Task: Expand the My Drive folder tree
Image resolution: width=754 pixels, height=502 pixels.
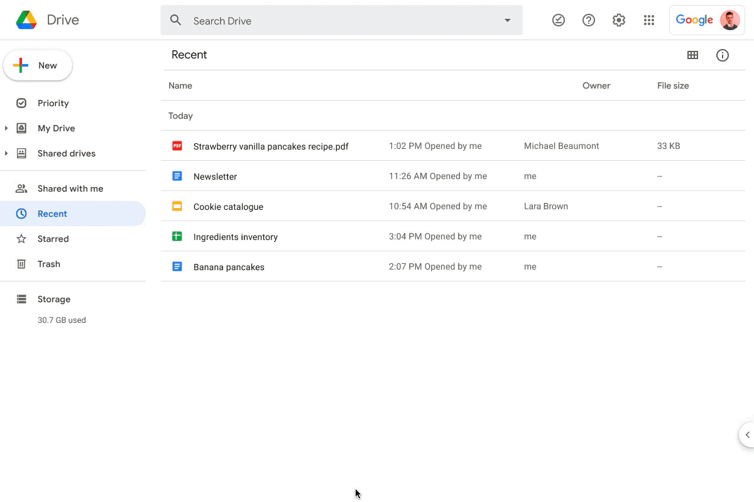Action: [x=6, y=128]
